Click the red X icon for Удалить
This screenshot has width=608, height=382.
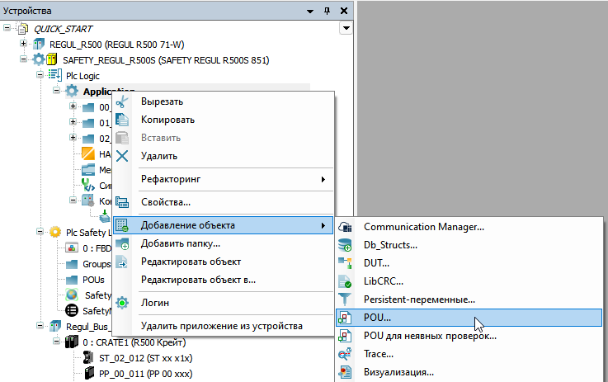pos(122,156)
